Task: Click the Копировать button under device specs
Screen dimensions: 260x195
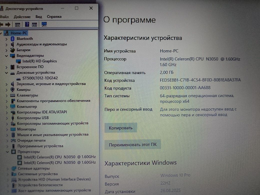Action: click(121, 128)
